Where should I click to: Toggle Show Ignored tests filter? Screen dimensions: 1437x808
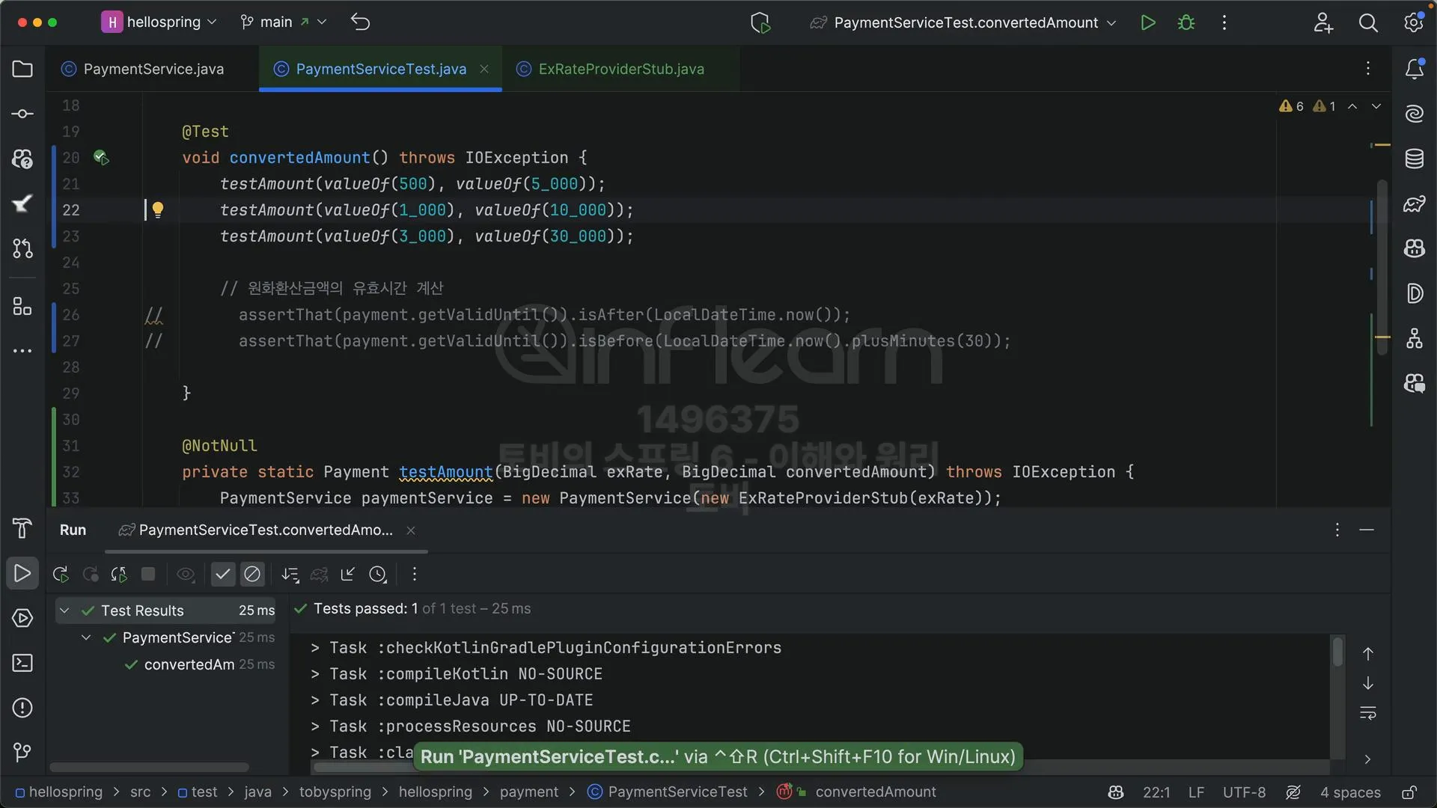tap(252, 574)
